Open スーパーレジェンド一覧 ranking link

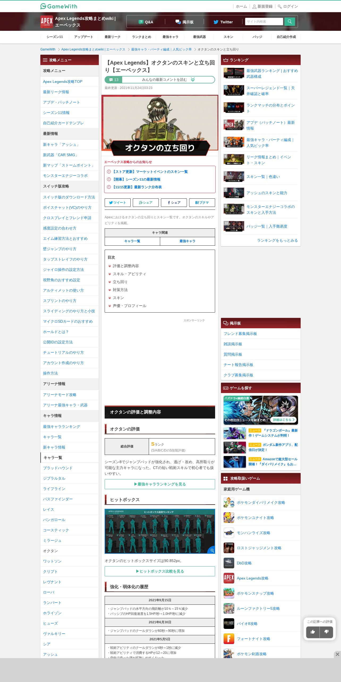point(270,91)
